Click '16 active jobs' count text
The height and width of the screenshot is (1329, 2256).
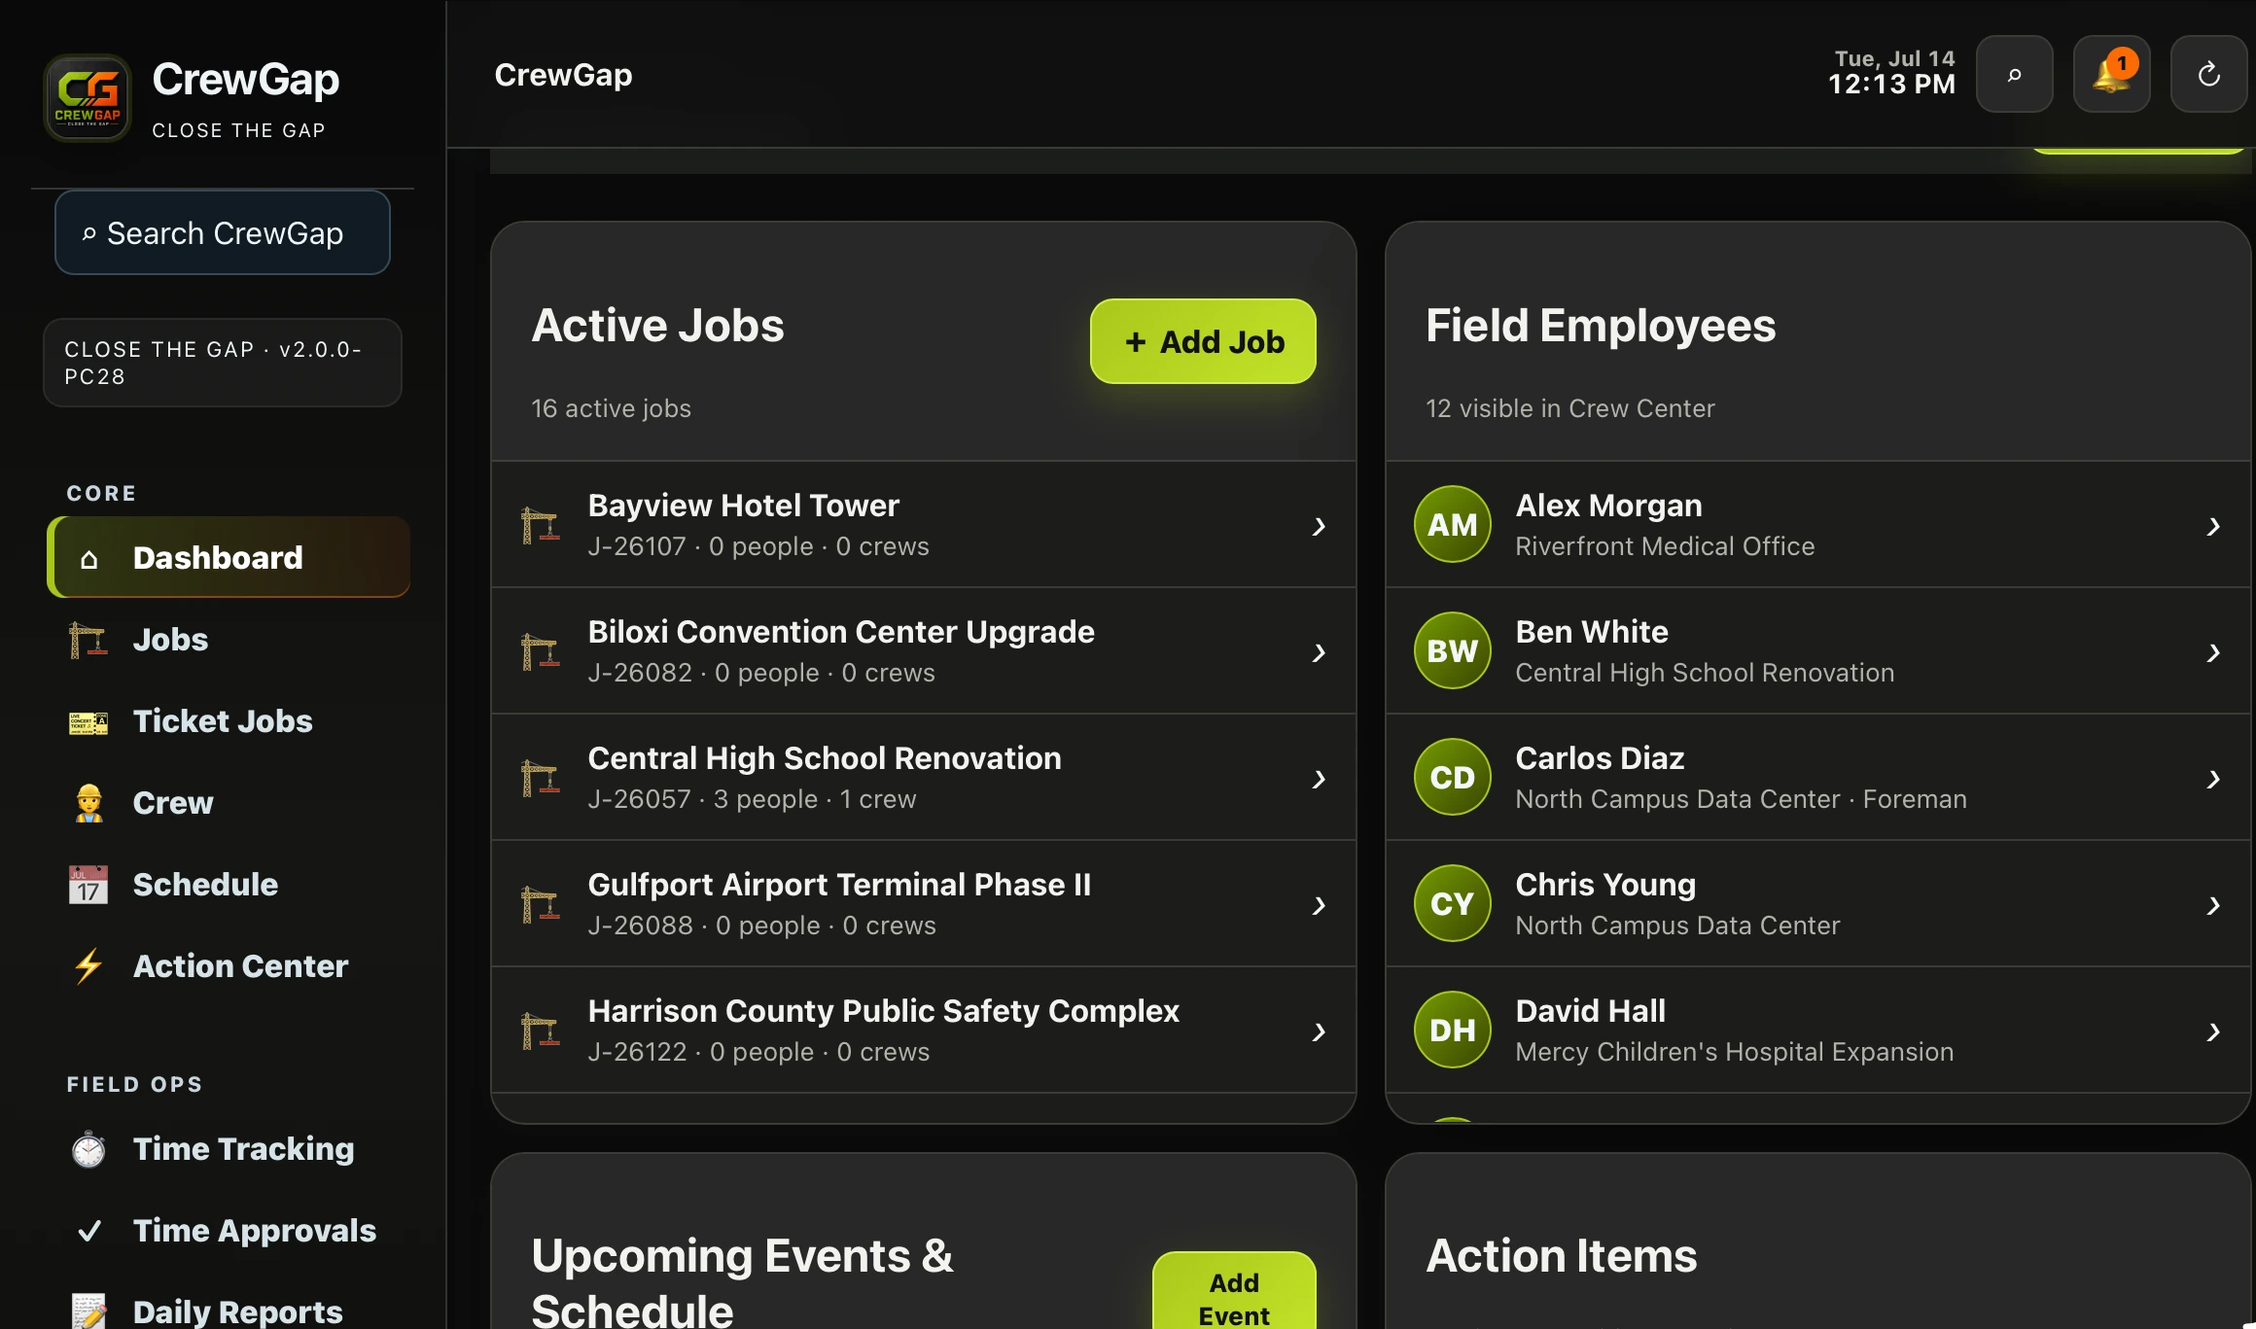coord(611,408)
